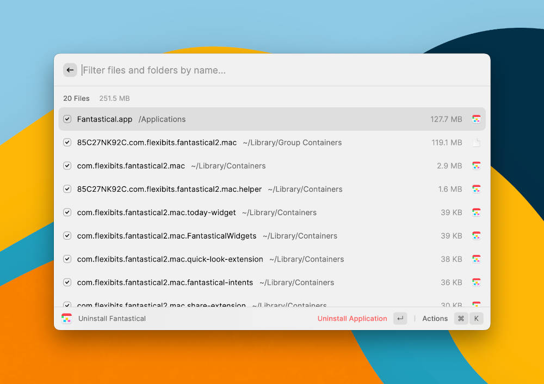
Task: Uncheck the today-widget checkbox
Action: tap(67, 212)
